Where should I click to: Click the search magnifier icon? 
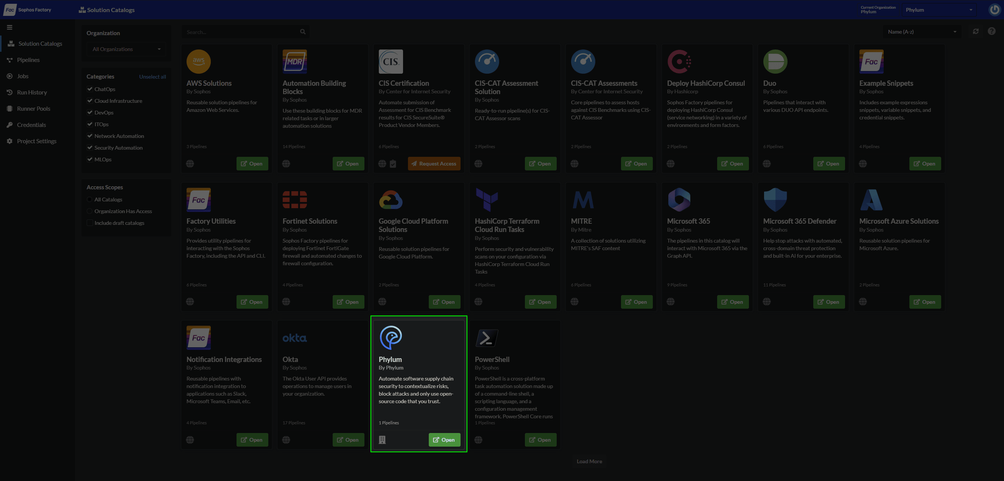tap(303, 32)
